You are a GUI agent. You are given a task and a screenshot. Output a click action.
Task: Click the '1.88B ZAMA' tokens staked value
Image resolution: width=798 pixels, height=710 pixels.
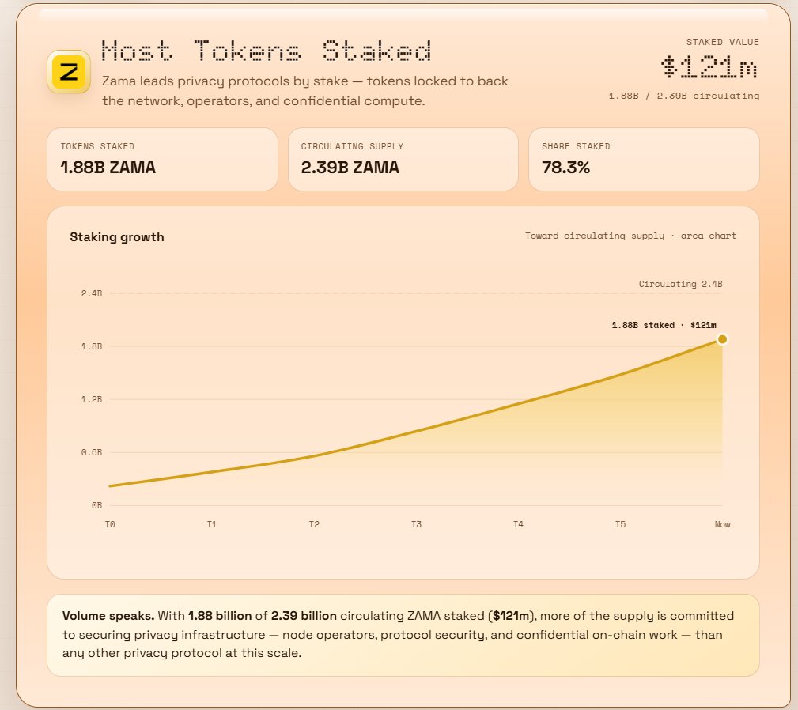click(x=108, y=168)
